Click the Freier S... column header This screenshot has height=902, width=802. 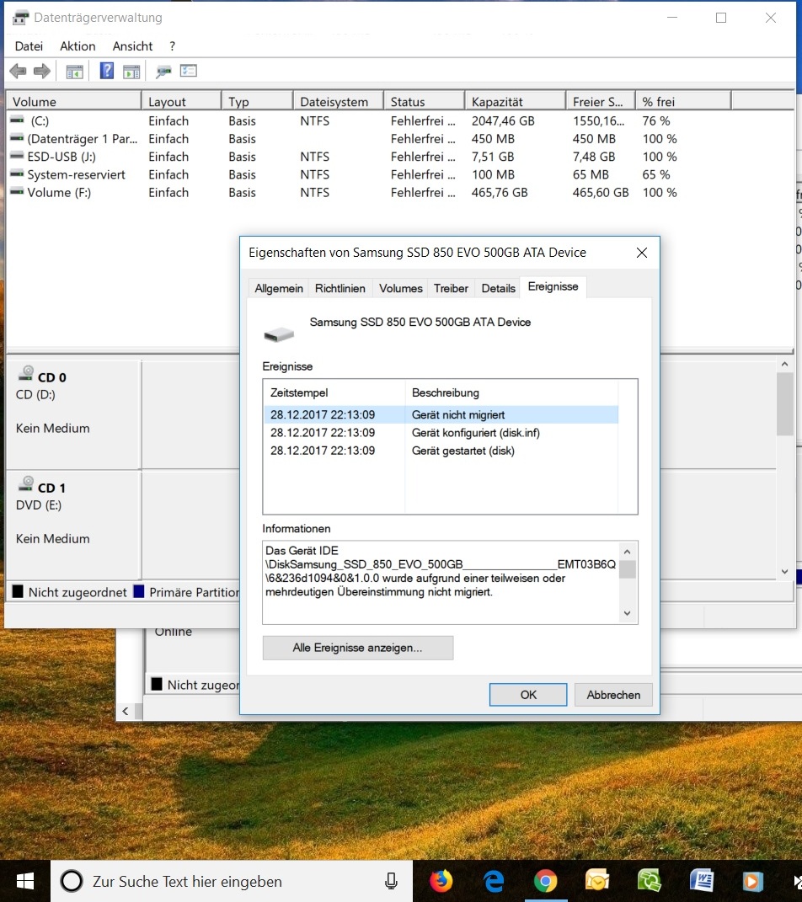coord(601,102)
